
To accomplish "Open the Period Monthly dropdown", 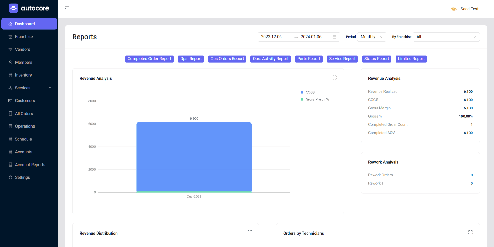I will point(372,37).
